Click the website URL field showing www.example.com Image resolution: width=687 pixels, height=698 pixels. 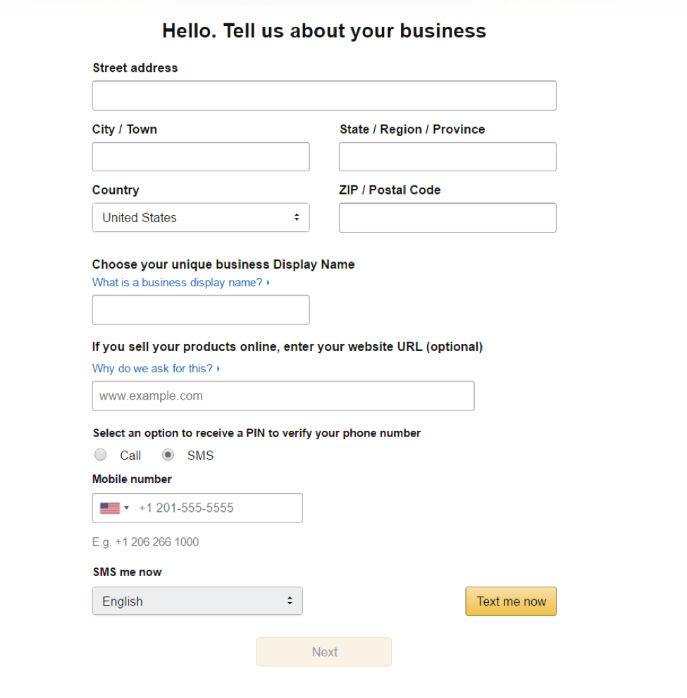[283, 396]
